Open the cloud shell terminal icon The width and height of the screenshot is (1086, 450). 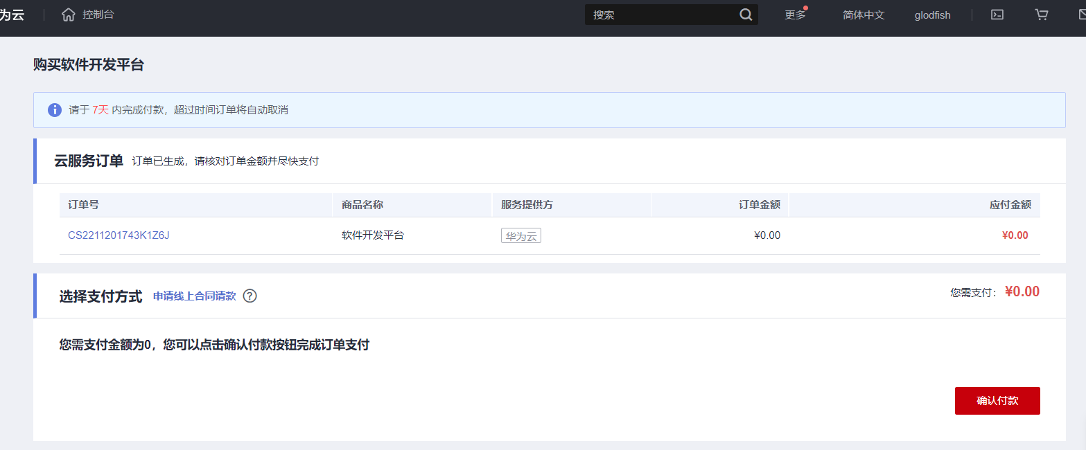tap(997, 15)
